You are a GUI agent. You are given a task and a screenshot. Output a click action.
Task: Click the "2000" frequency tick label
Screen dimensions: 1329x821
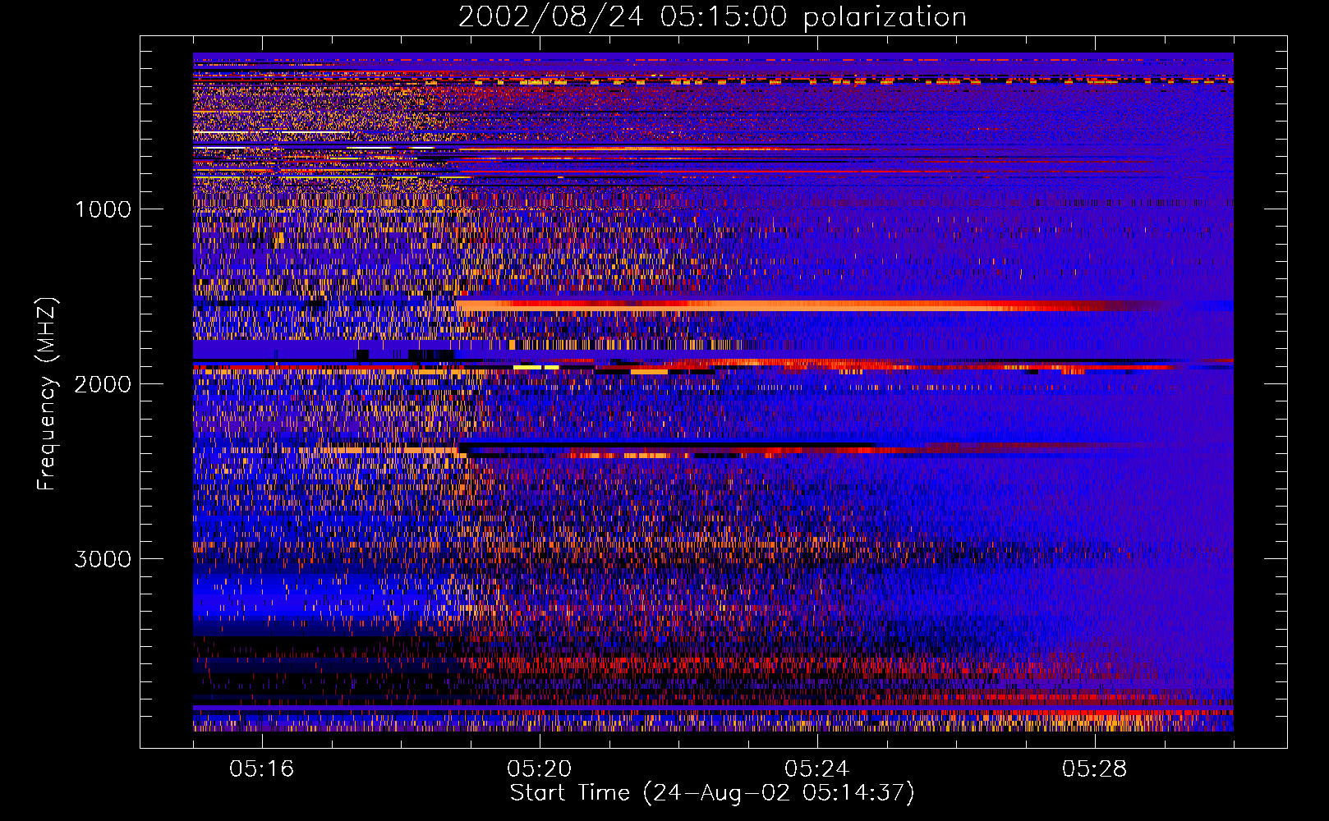click(x=103, y=384)
